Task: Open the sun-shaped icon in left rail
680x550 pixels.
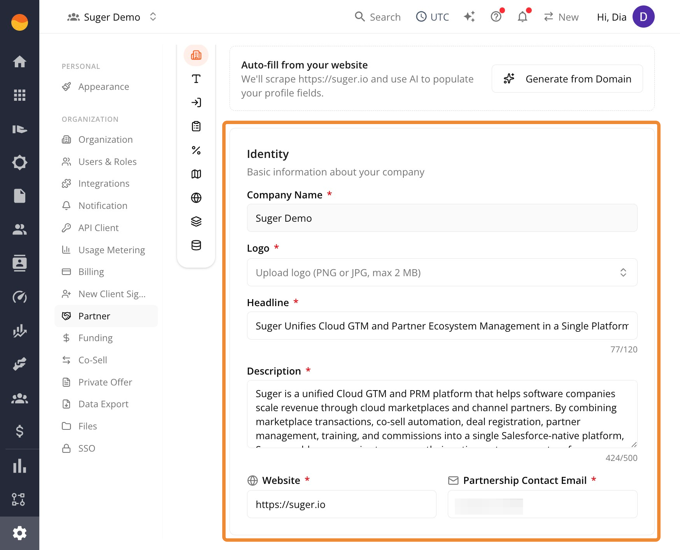Action: tap(19, 162)
